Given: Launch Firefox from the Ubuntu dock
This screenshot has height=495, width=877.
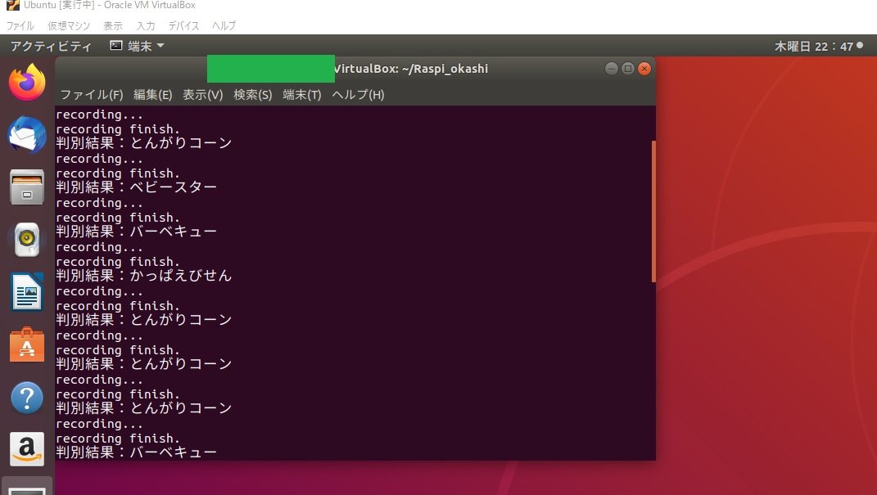Looking at the screenshot, I should (x=27, y=83).
